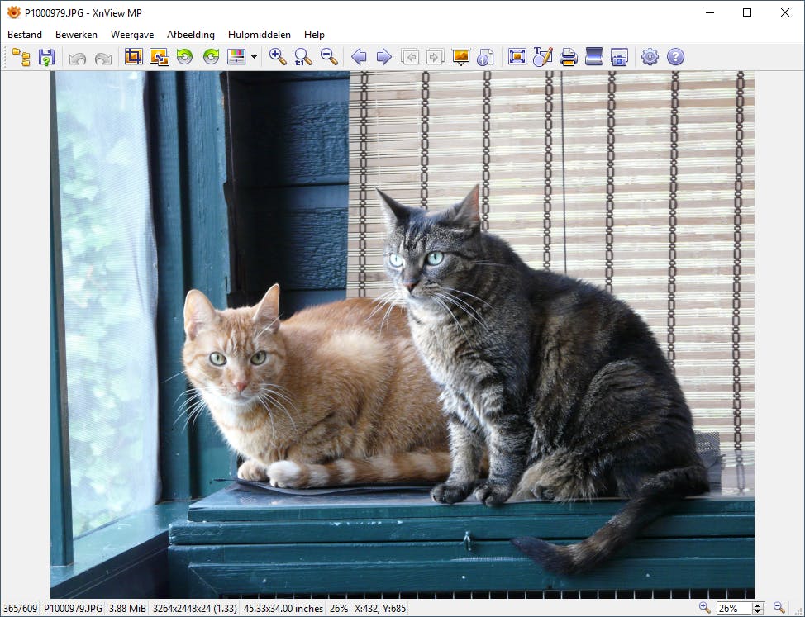Click the Save As floppy disk icon

point(46,56)
